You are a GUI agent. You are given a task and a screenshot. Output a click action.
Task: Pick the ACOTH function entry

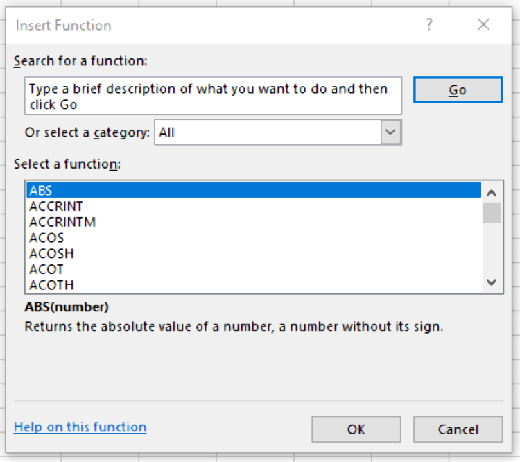pos(51,284)
